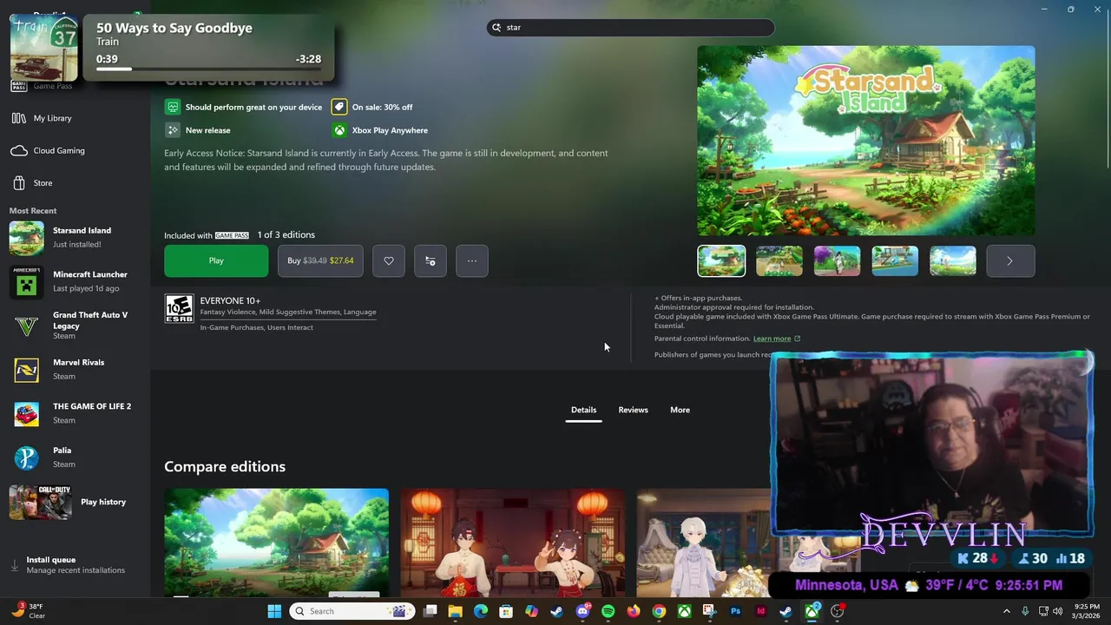Select the third gallery screenshot thumbnail
1111x625 pixels.
pyautogui.click(x=837, y=260)
